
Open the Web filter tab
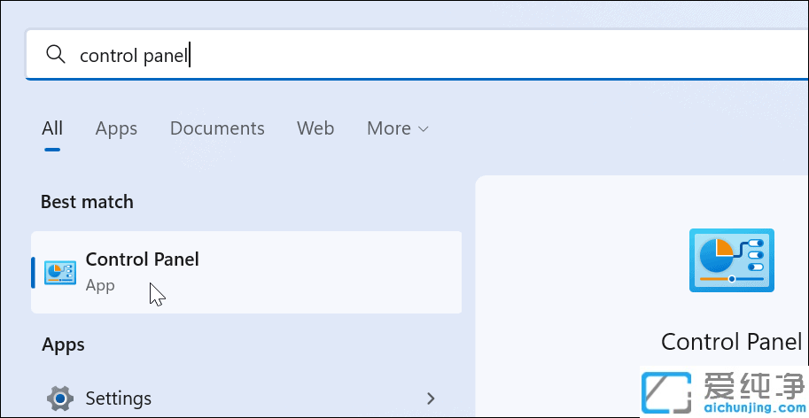click(x=315, y=128)
